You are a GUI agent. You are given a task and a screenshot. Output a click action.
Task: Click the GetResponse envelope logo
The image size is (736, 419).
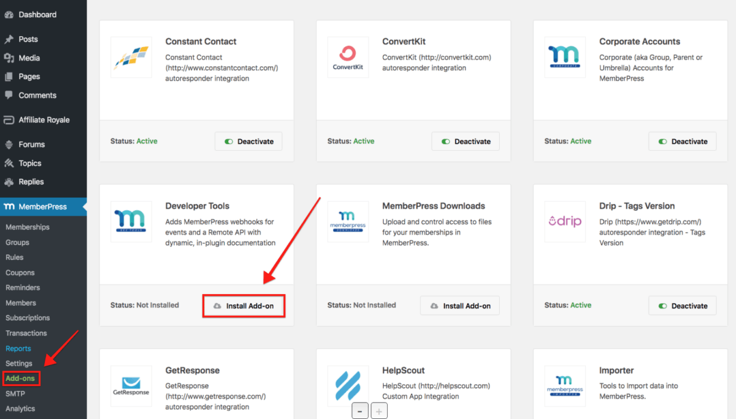(x=131, y=386)
